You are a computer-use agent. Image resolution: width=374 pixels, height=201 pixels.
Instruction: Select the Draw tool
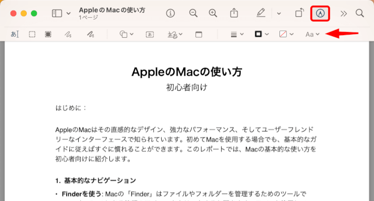click(90, 35)
